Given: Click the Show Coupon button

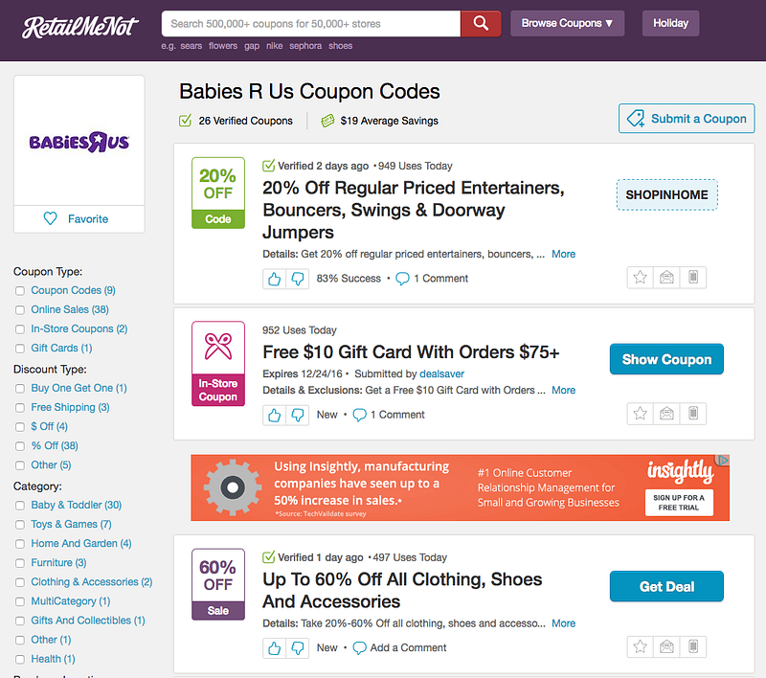Looking at the screenshot, I should coord(666,359).
